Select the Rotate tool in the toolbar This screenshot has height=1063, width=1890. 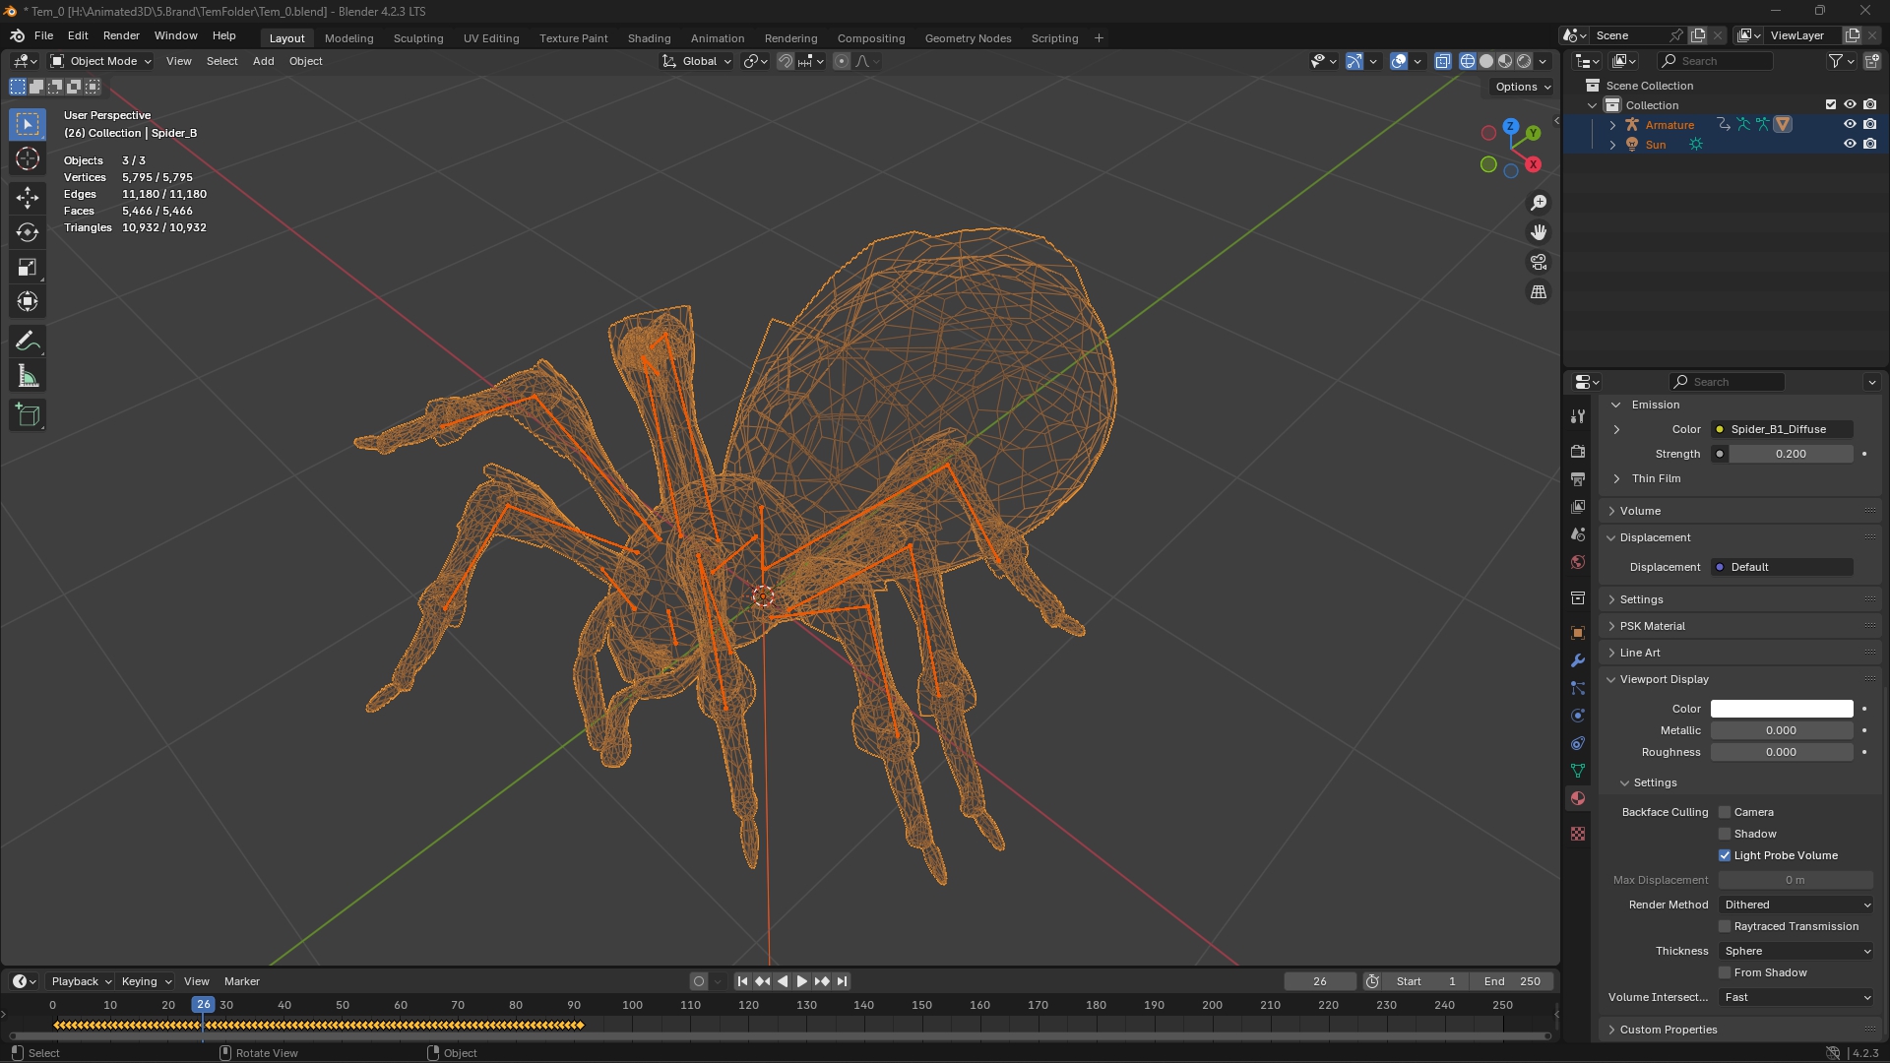click(x=27, y=232)
